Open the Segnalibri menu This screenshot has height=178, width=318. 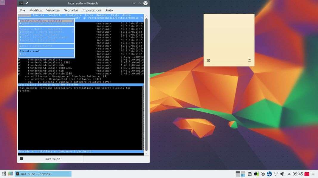[x=71, y=10]
